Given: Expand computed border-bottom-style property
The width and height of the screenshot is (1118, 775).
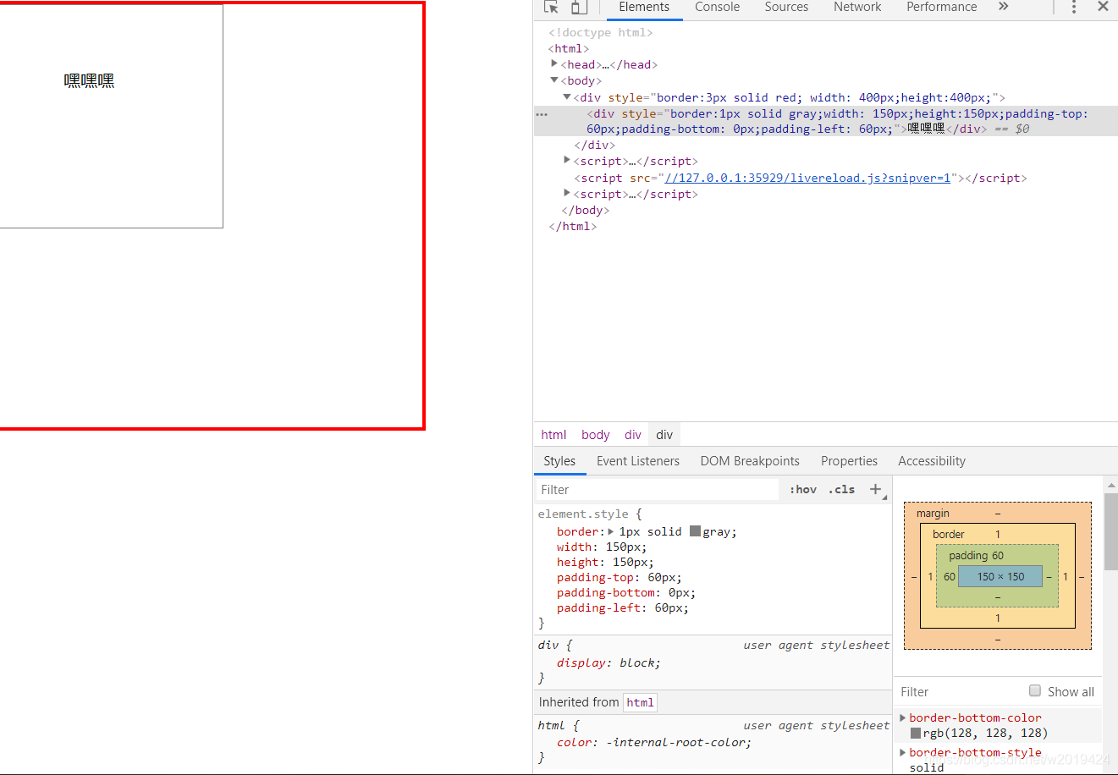Looking at the screenshot, I should click(902, 752).
